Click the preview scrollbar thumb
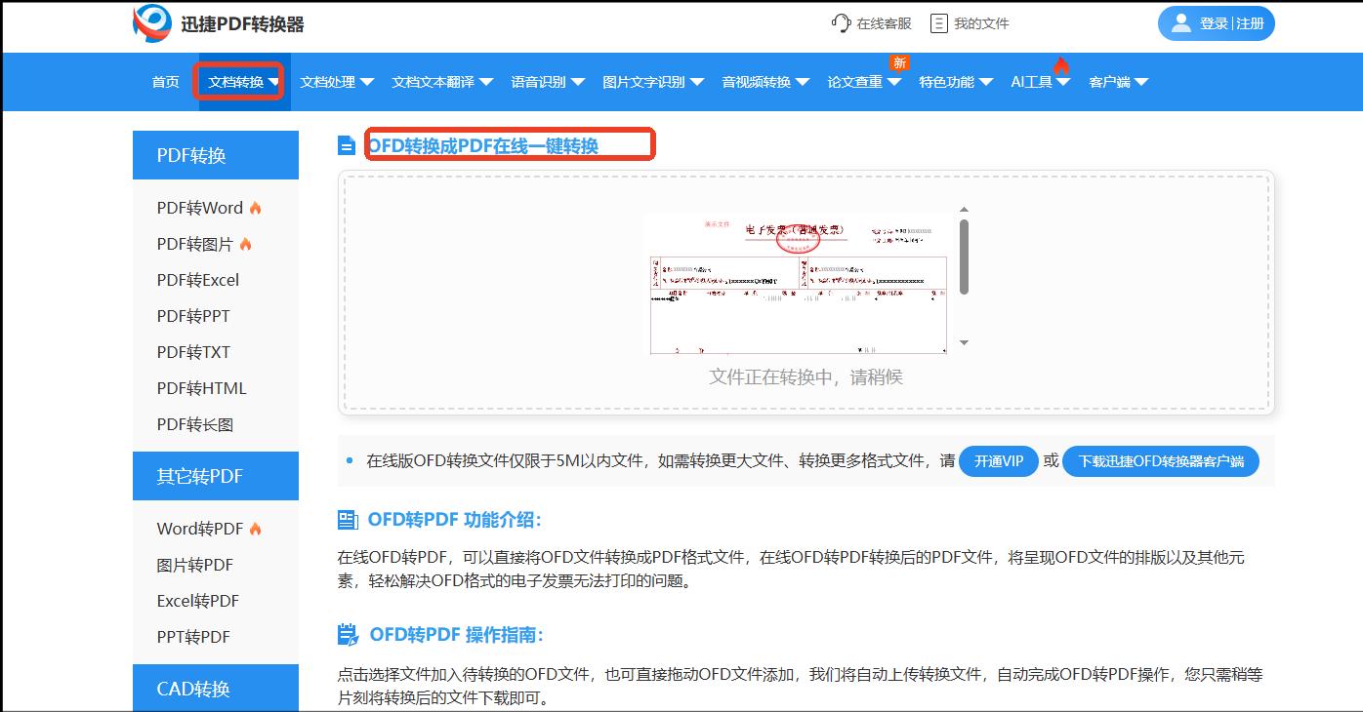Viewport: 1363px width, 712px height. pyautogui.click(x=964, y=257)
